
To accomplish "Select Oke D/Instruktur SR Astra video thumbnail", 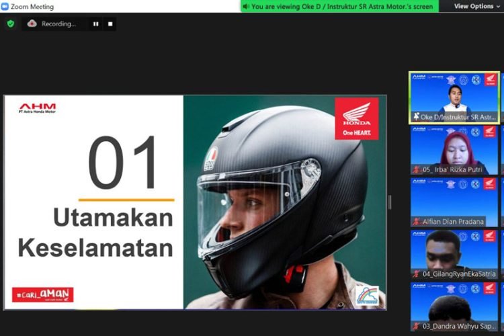I will (x=454, y=97).
